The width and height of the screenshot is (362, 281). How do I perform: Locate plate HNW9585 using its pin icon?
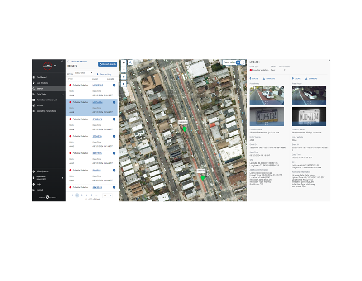coord(114,86)
